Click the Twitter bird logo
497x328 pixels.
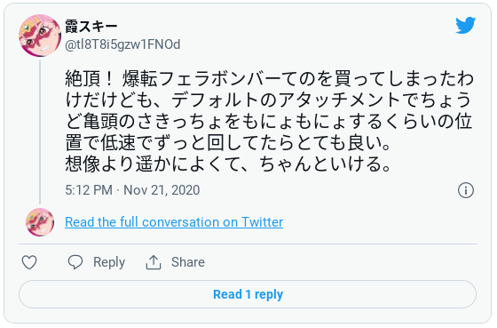465,25
